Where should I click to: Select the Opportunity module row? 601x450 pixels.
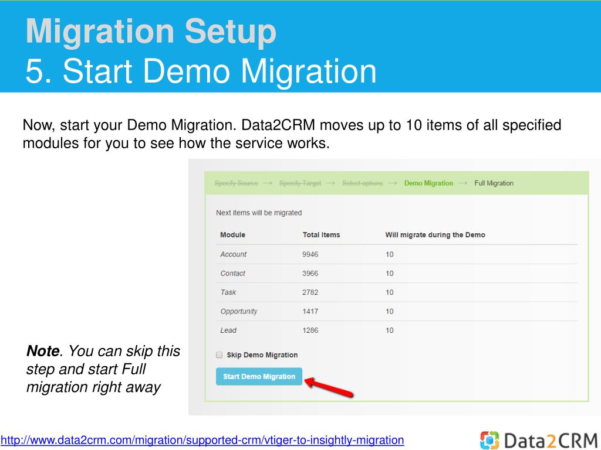click(x=397, y=312)
